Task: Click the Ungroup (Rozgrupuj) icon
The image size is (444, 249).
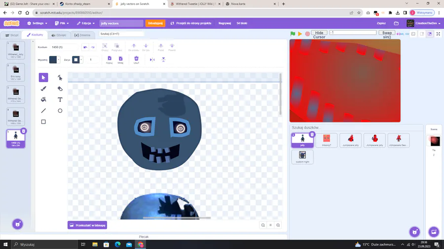Action: (x=116, y=47)
